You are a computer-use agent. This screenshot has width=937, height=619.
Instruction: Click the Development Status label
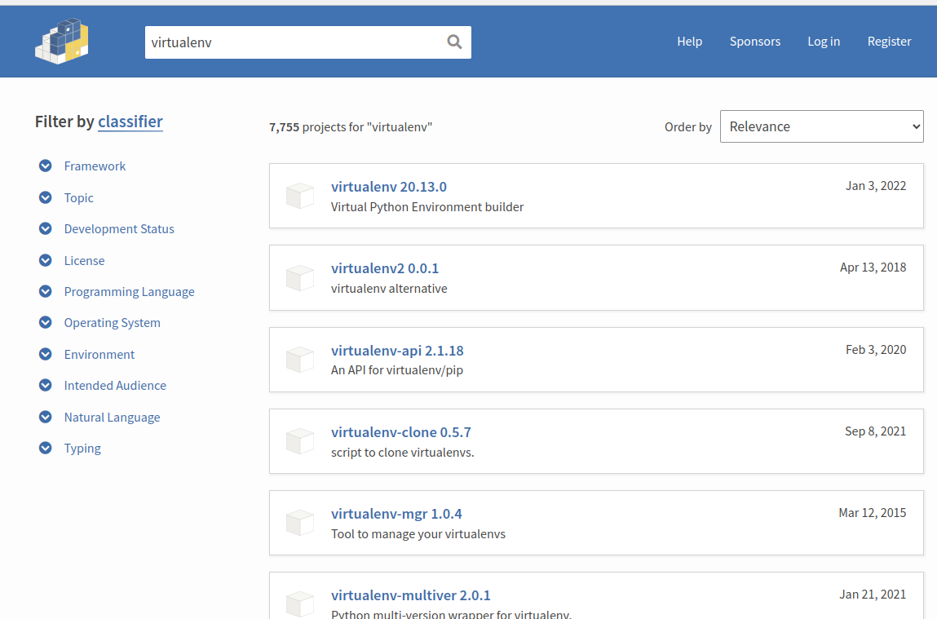(x=119, y=229)
